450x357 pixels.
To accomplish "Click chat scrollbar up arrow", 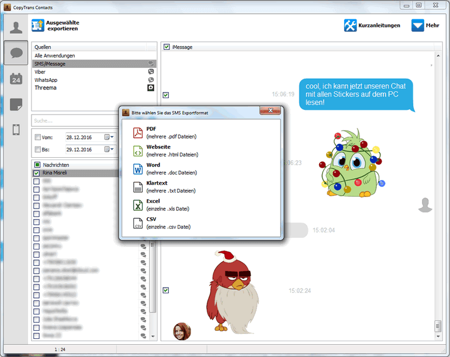I will (438, 56).
